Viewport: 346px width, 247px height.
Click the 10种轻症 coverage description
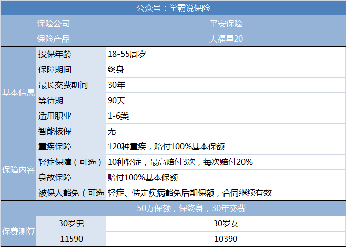(180, 162)
